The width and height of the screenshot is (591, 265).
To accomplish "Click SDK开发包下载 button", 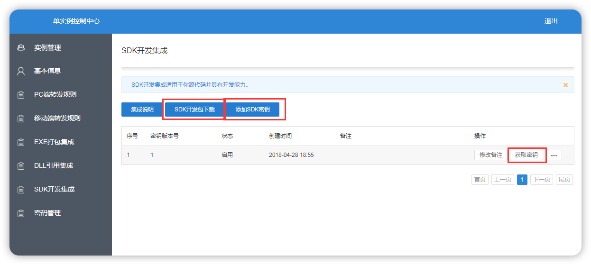I will click(194, 110).
